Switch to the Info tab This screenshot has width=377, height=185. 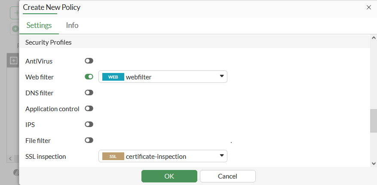pos(72,25)
